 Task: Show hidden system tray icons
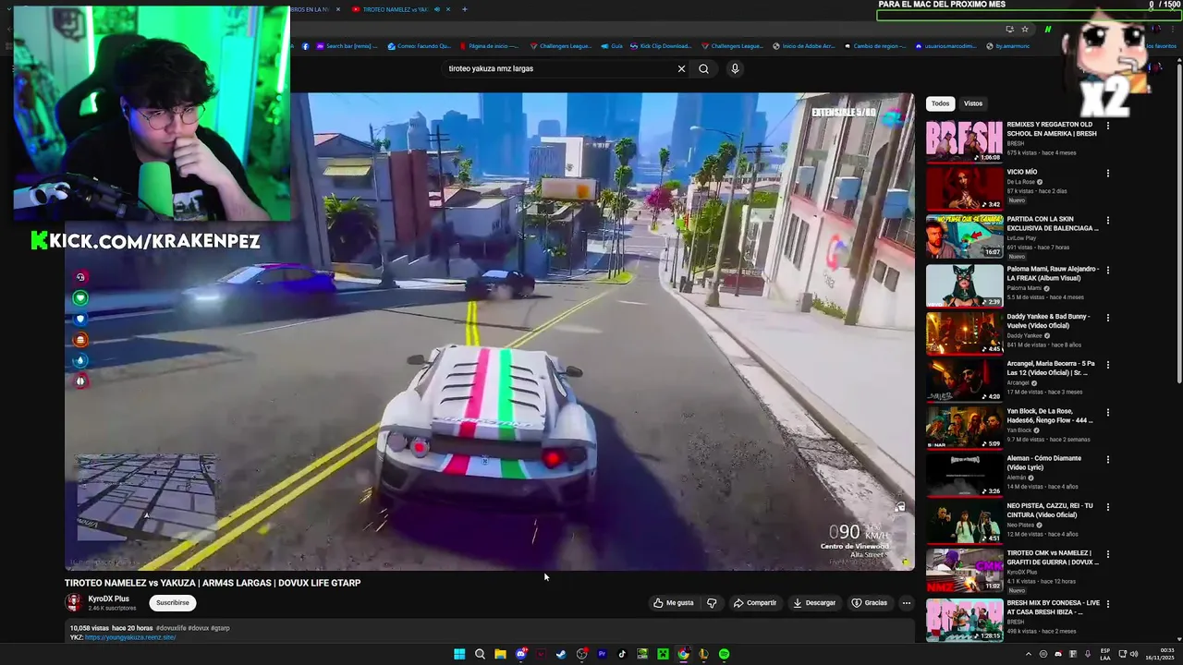[1027, 654]
